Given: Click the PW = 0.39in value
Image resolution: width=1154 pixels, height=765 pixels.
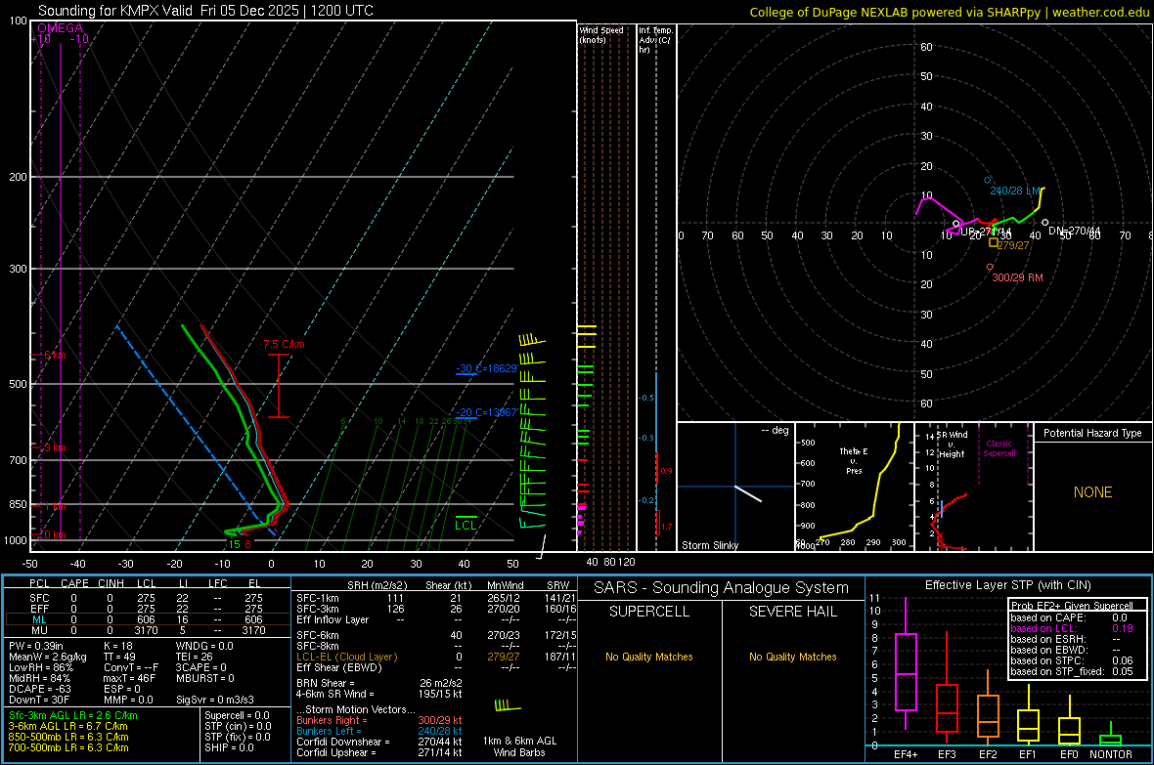Looking at the screenshot, I should click(35, 646).
